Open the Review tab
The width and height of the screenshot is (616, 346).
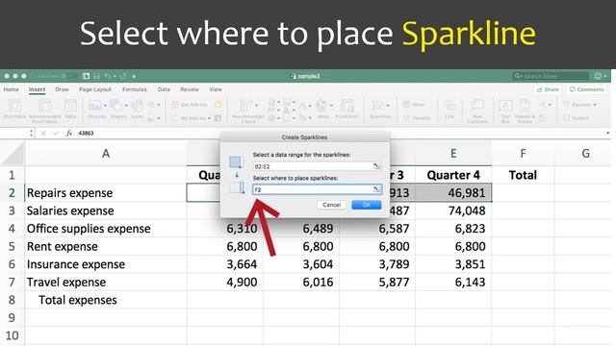pos(190,89)
